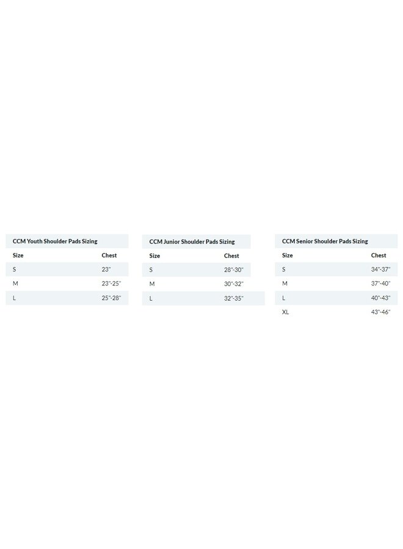
Task: Click the 34"-37" Senior small chest value
Action: (380, 270)
